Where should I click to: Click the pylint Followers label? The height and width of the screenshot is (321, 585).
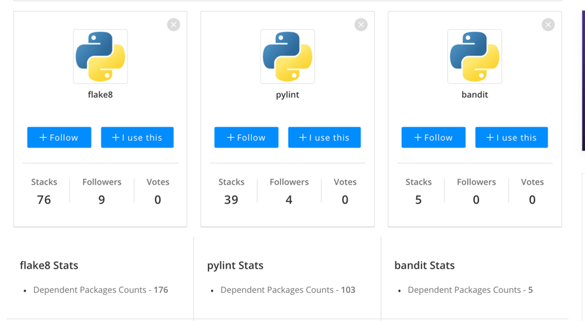[x=289, y=182]
